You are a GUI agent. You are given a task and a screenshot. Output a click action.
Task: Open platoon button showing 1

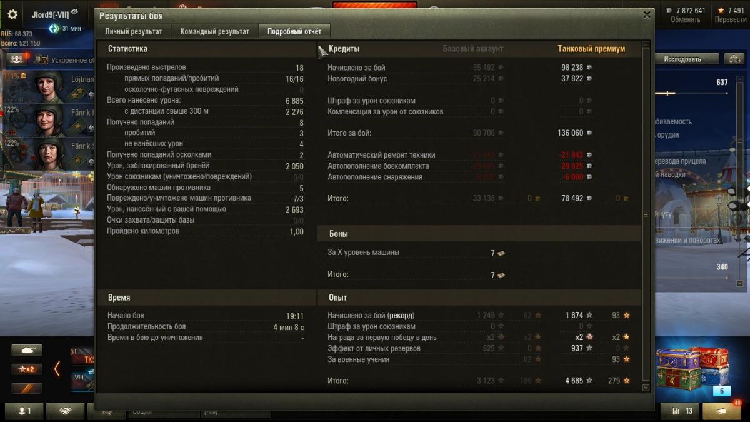(x=24, y=411)
